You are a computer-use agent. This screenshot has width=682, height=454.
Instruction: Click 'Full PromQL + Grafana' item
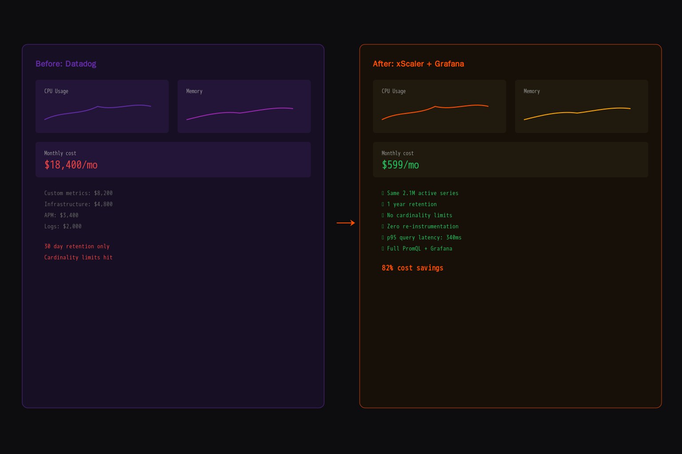tap(417, 249)
